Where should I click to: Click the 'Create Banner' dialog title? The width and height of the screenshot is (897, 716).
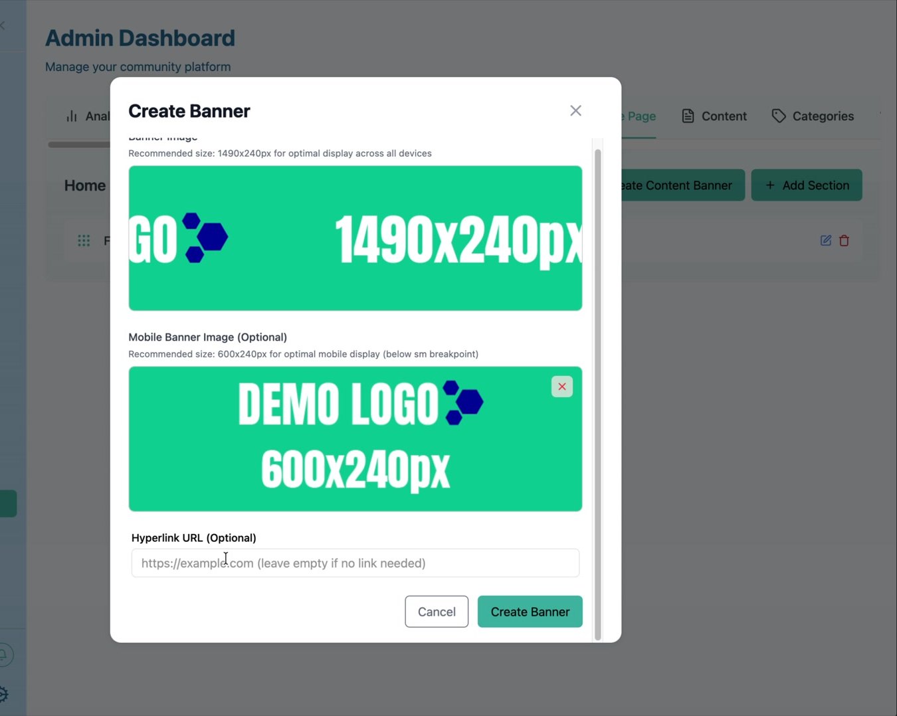click(189, 111)
